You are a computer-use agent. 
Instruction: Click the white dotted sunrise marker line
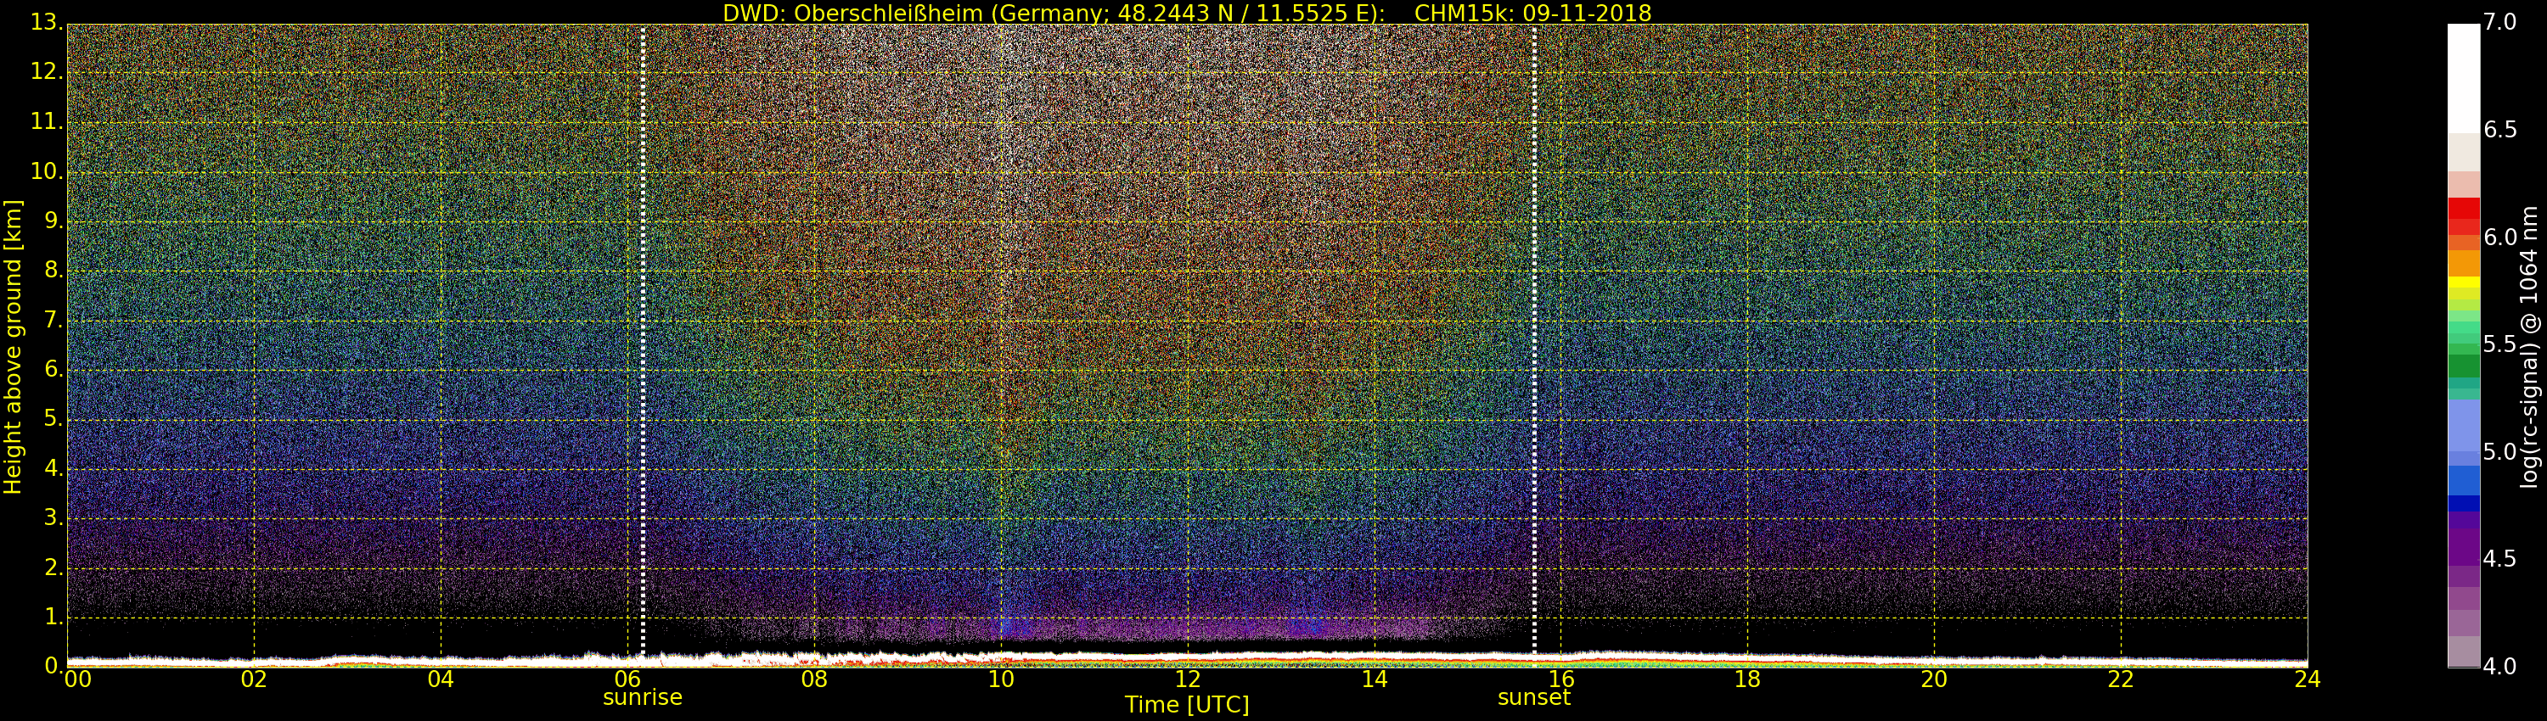[643, 336]
